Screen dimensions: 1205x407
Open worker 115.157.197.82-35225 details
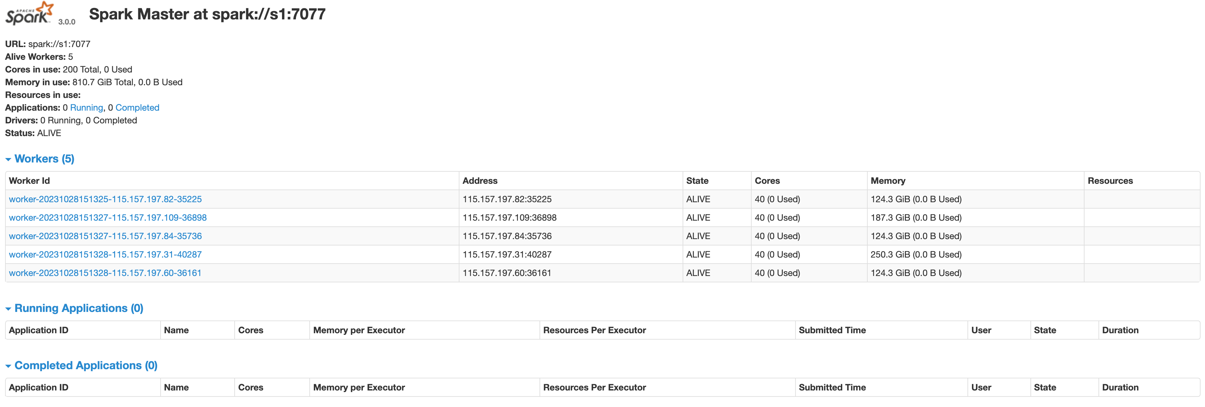[x=105, y=199]
